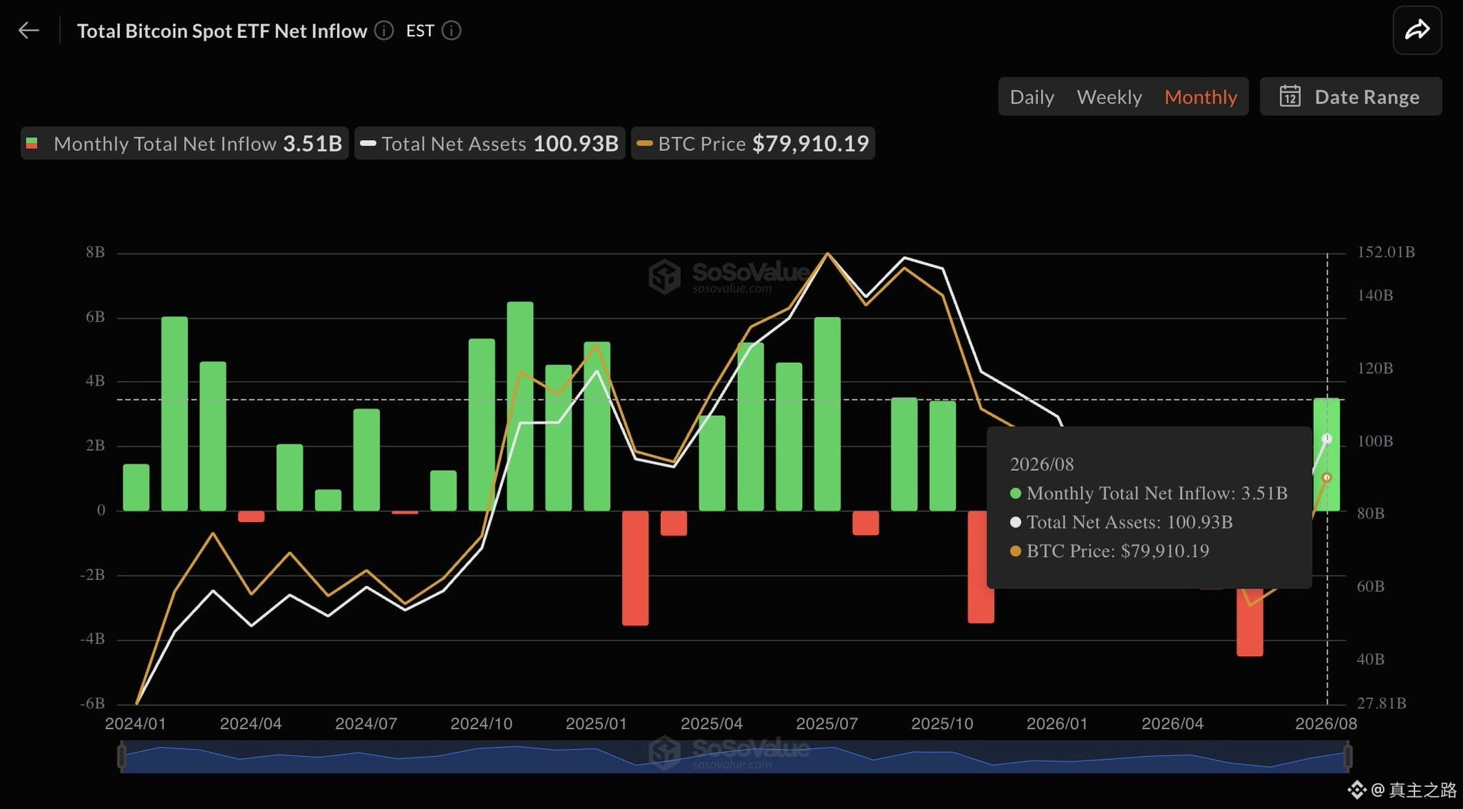The image size is (1463, 809).
Task: Click the 2025/01 x-axis label
Action: click(596, 723)
